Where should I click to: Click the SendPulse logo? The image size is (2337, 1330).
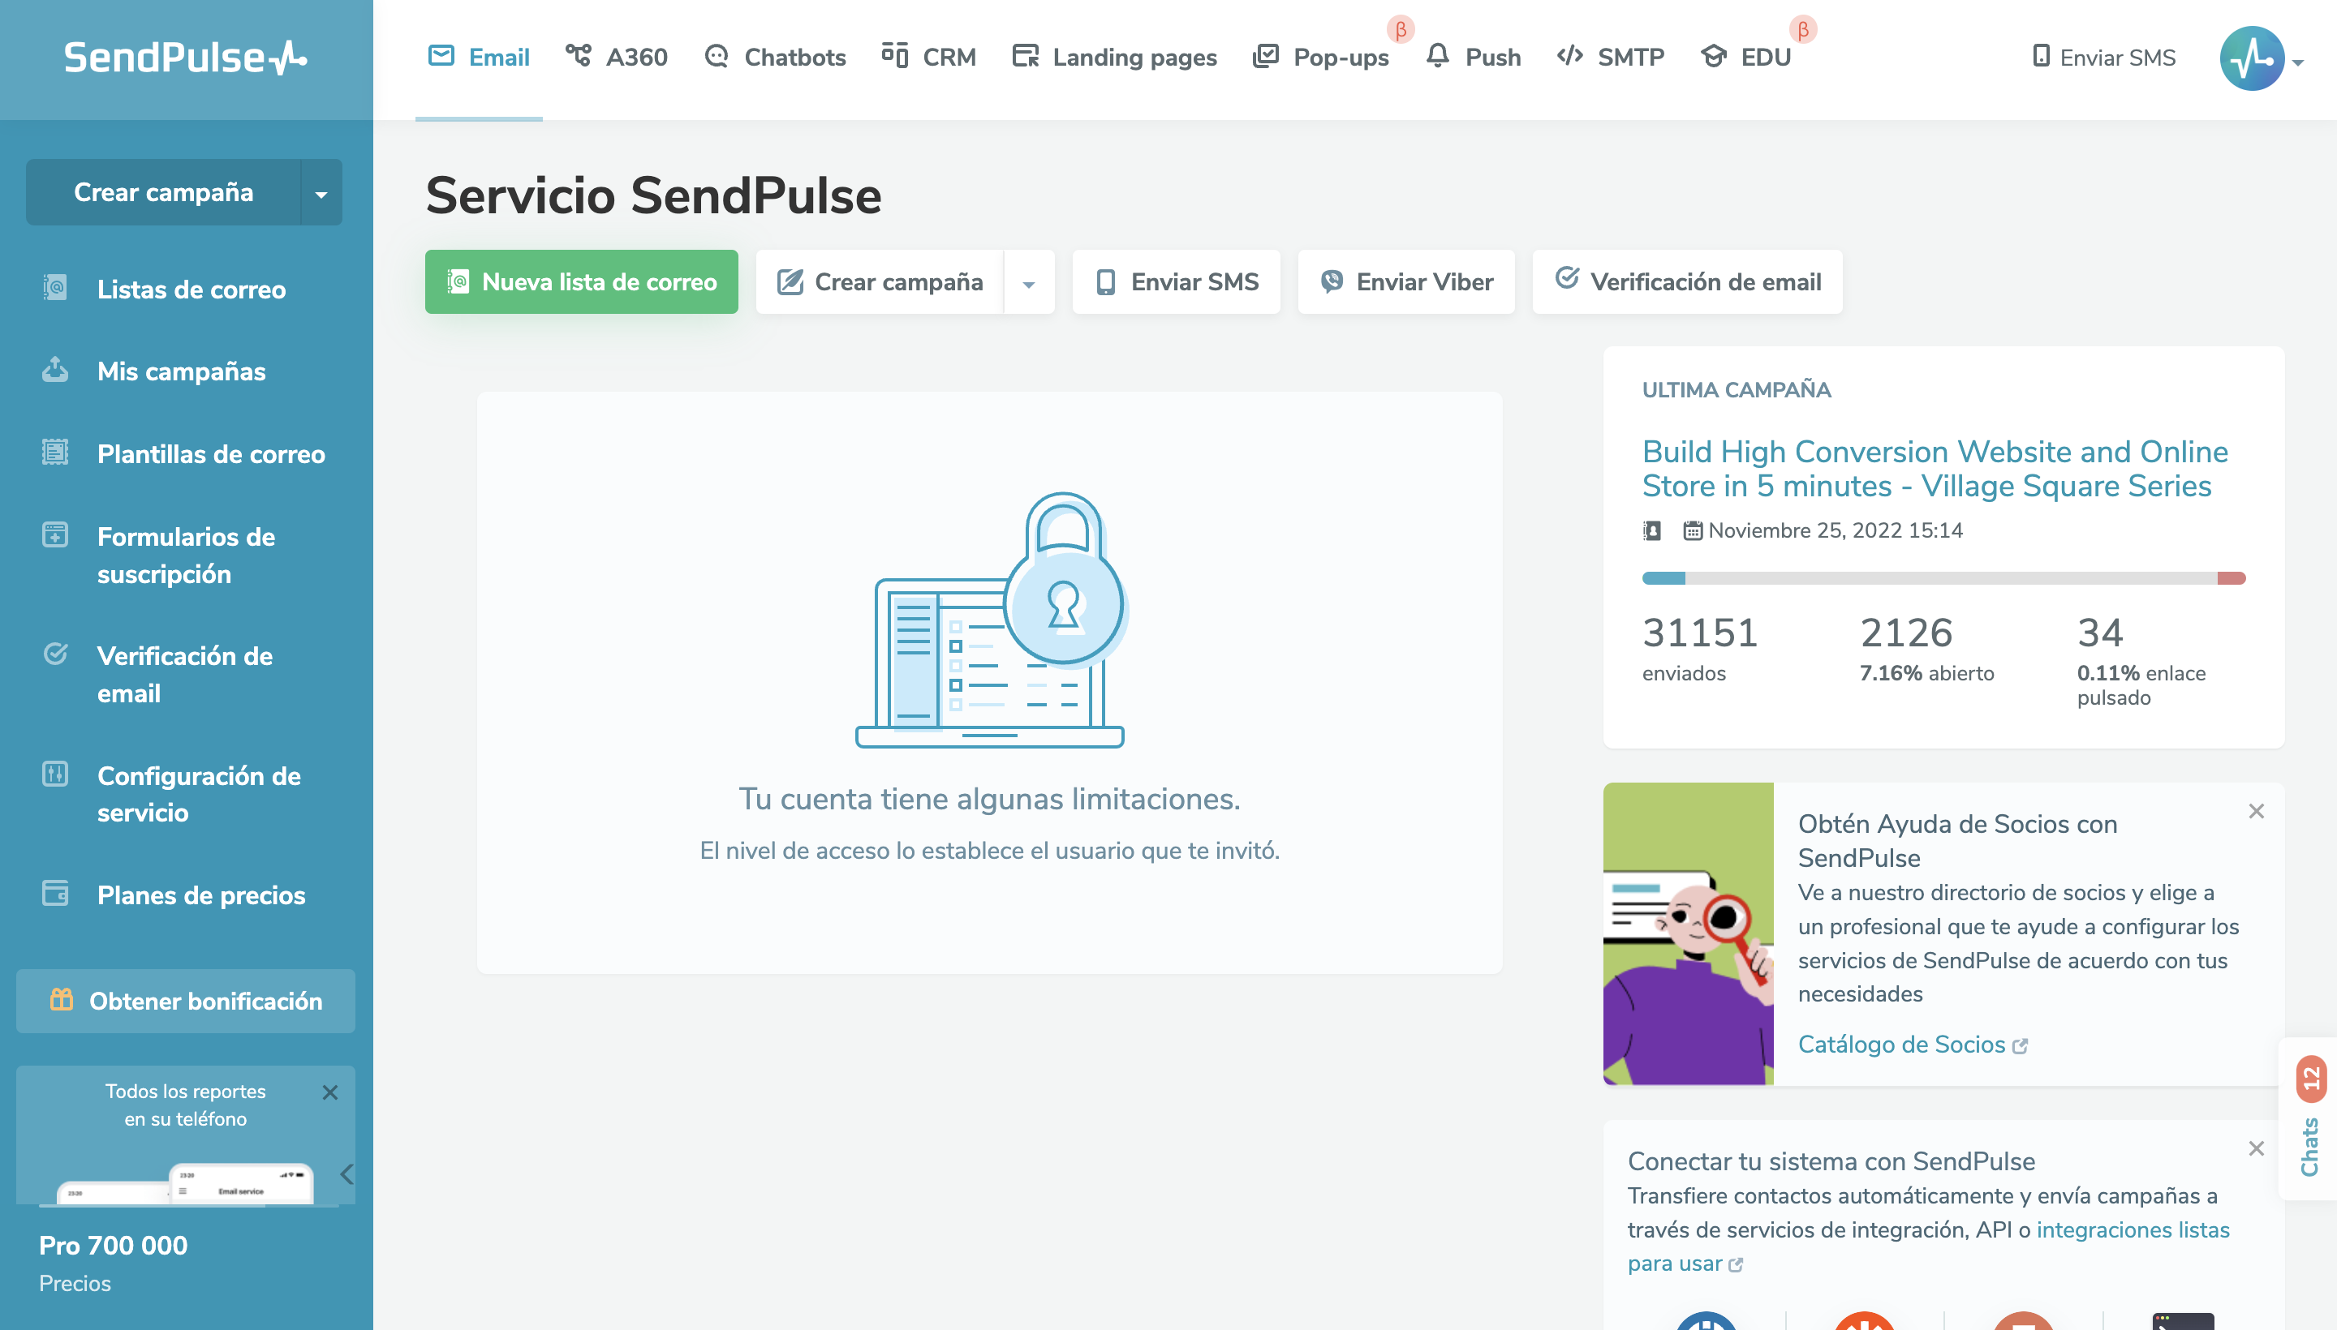tap(186, 58)
